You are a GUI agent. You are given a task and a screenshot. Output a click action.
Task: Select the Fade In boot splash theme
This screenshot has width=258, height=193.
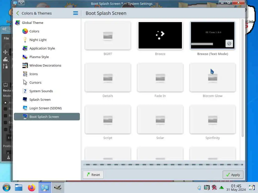click(160, 77)
